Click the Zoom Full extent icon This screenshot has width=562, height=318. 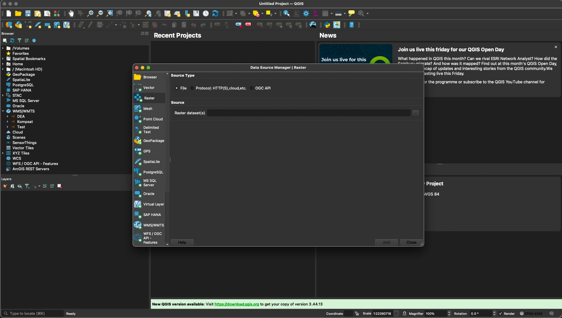click(110, 13)
